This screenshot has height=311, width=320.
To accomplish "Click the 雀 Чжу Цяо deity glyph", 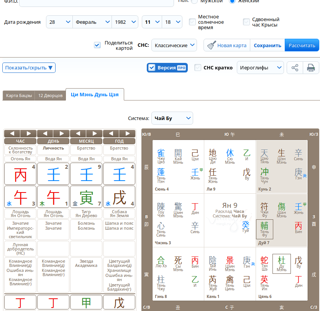I will [161, 153].
